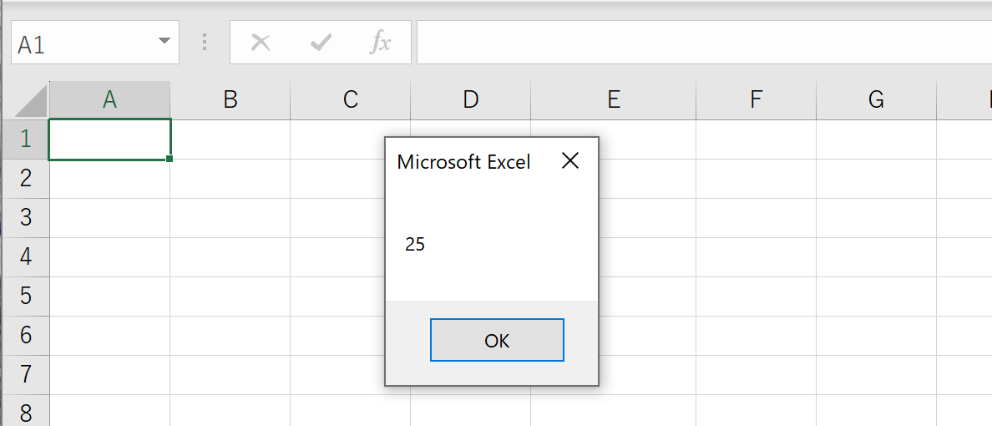
Task: Click the Name Box showing A1
Action: tap(95, 43)
